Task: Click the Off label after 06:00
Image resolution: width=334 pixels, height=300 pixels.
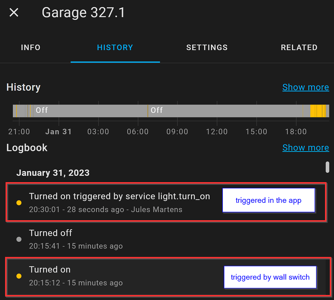Action: click(x=157, y=110)
